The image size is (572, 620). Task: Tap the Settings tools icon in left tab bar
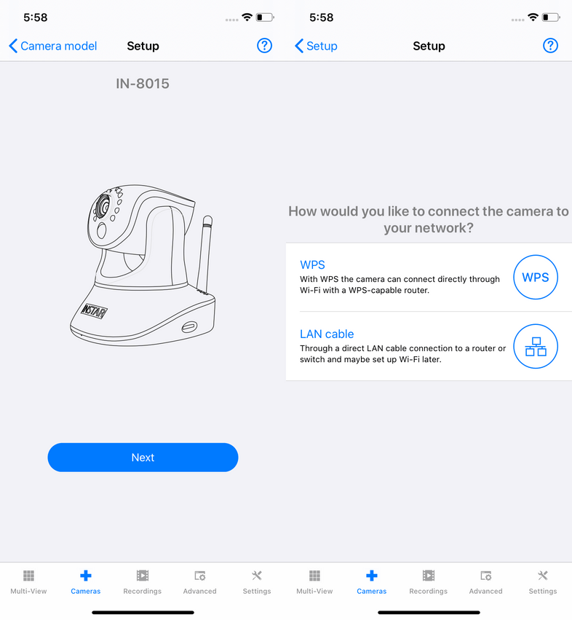[x=257, y=576]
